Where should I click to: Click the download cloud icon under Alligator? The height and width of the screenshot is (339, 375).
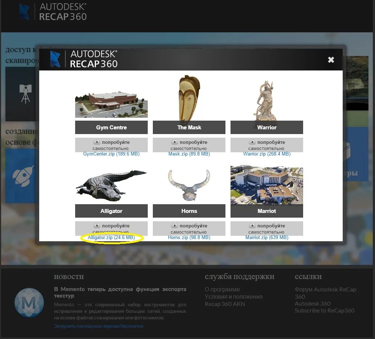coord(97,226)
